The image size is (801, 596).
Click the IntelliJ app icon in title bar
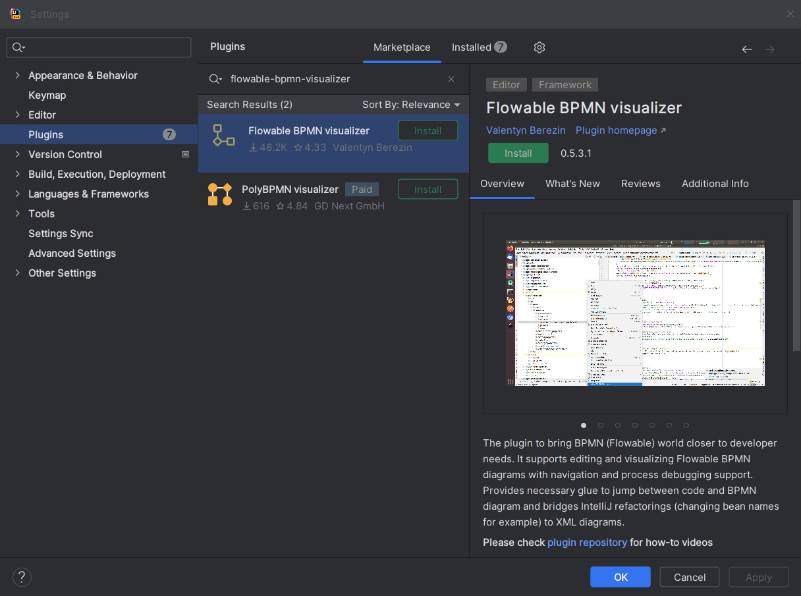point(15,14)
